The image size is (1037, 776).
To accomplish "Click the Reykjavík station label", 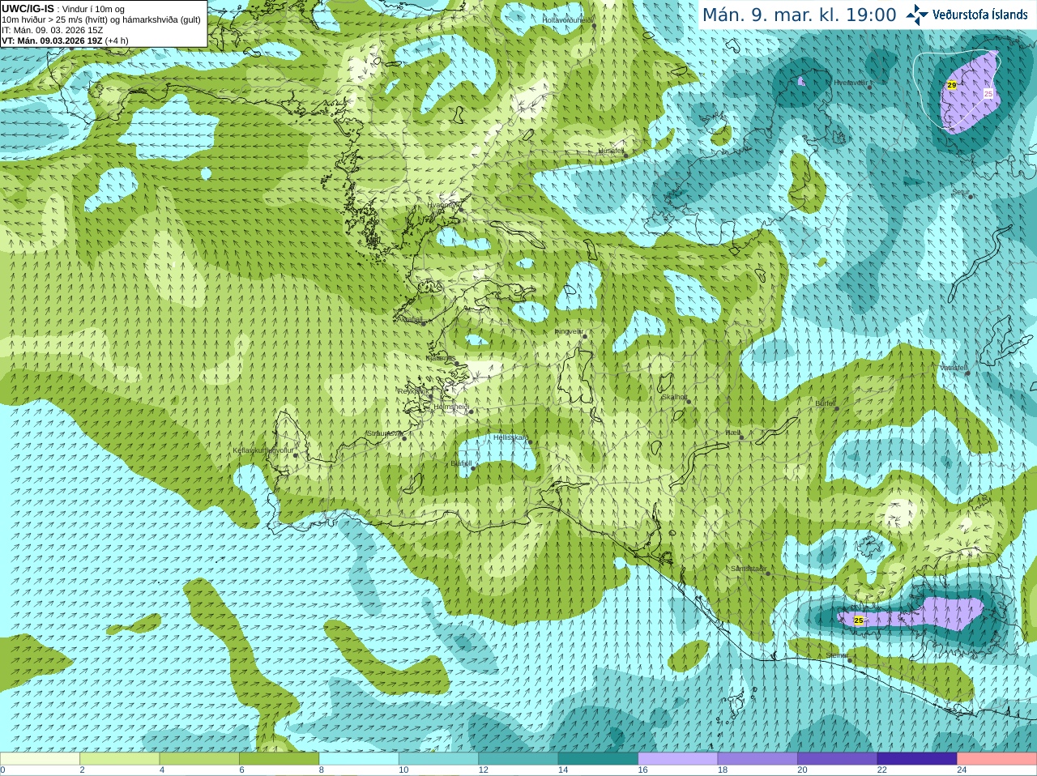I will pyautogui.click(x=412, y=390).
